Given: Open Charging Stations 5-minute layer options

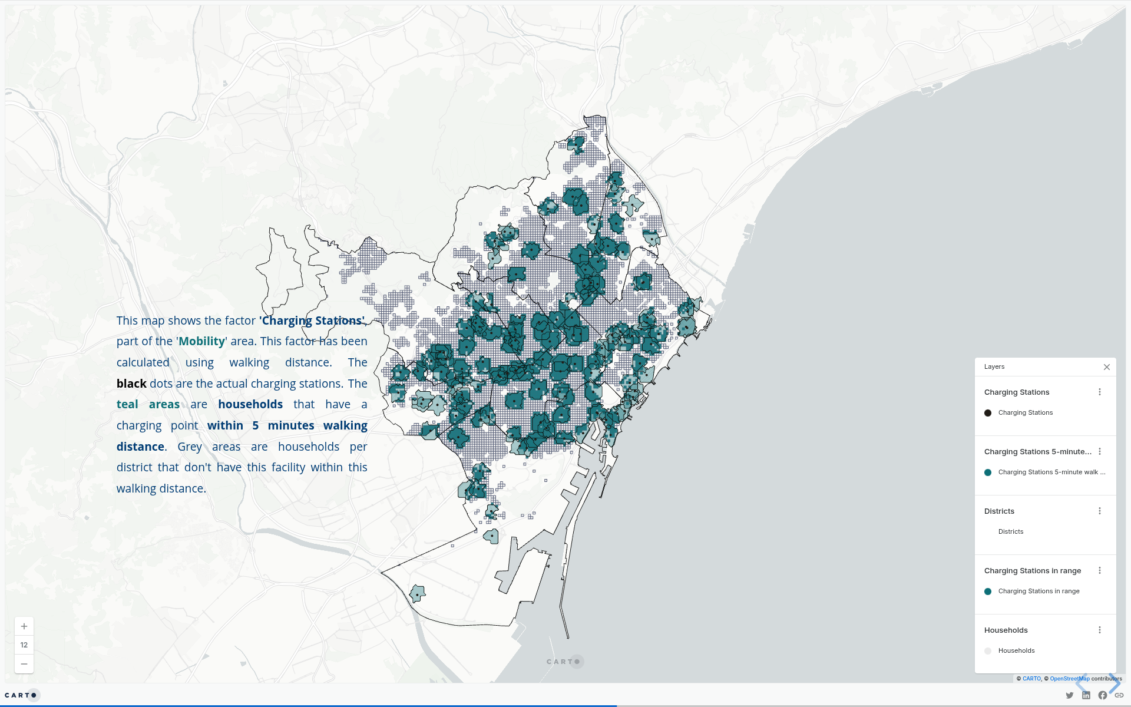Looking at the screenshot, I should (x=1100, y=452).
